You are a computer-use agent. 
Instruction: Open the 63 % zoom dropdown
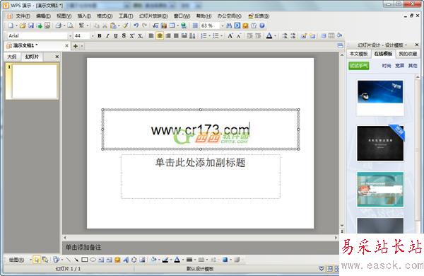[223, 25]
